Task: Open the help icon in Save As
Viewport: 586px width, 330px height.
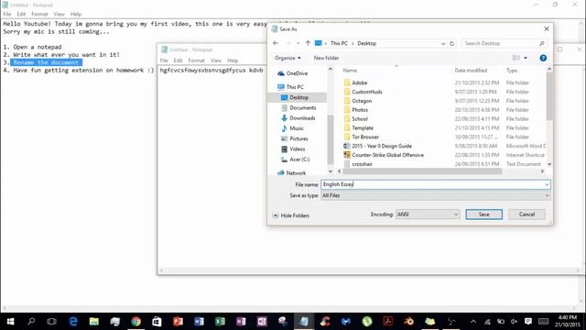Action: click(543, 58)
